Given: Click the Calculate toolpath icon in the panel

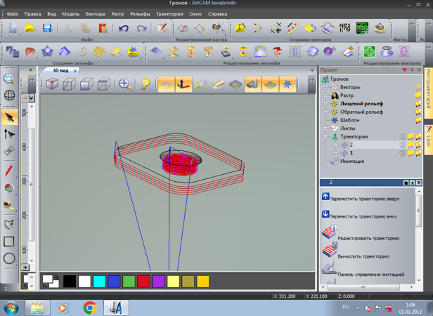Looking at the screenshot, I should point(330,250).
